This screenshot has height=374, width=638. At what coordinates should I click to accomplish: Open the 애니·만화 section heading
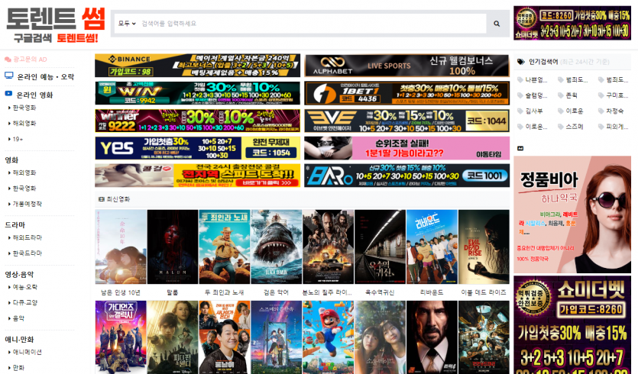click(19, 340)
